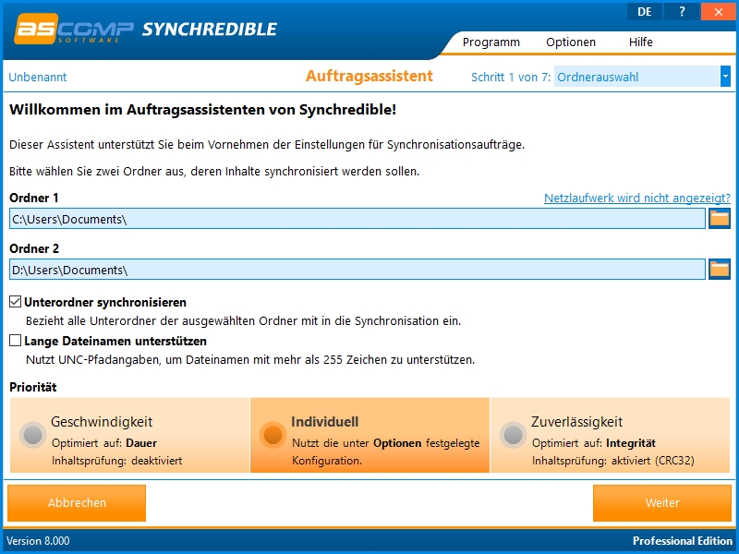
Task: Click the 'Auftragsassistent' heading
Action: click(x=369, y=76)
